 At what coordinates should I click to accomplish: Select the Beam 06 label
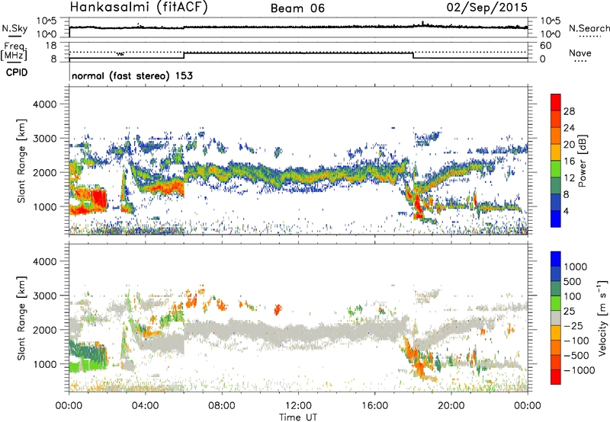point(297,8)
